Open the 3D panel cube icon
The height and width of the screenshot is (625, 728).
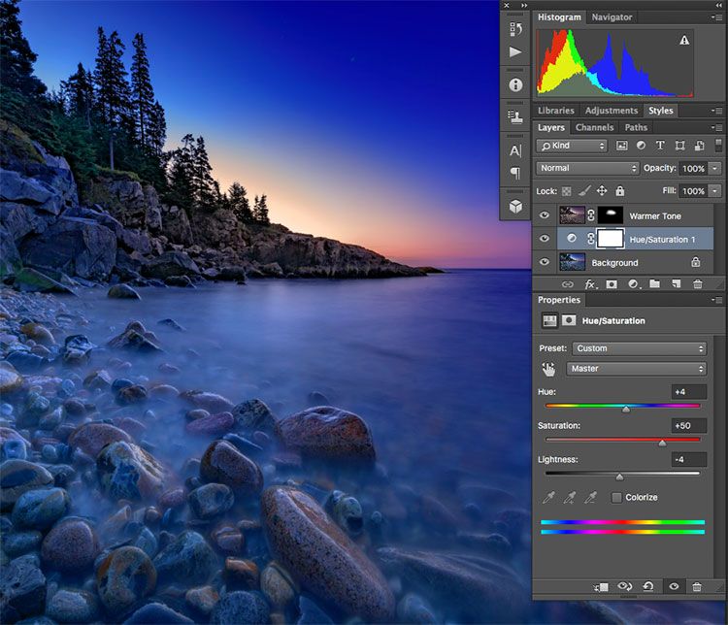click(515, 207)
